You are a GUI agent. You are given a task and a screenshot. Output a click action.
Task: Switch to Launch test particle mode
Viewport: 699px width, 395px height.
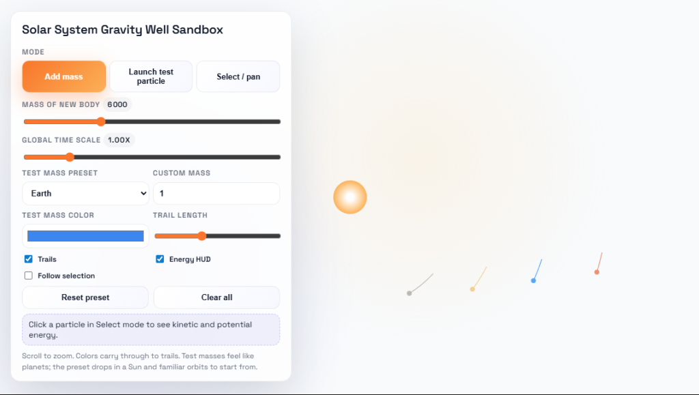151,76
